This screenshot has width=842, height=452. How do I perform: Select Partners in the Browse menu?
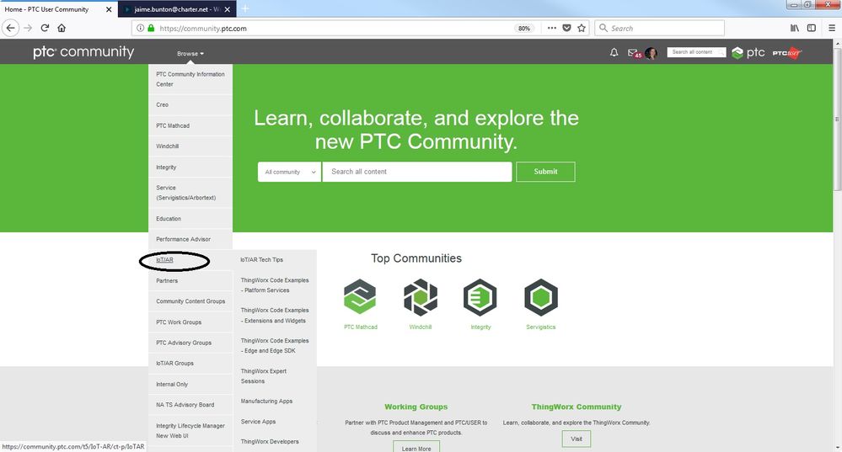[190, 281]
